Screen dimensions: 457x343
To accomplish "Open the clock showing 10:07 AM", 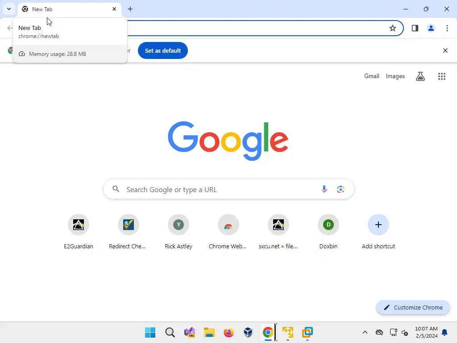I will click(x=426, y=332).
